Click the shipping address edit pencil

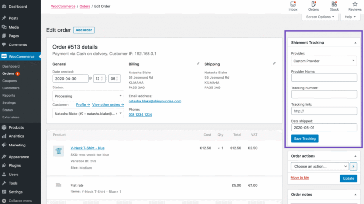[x=274, y=63]
